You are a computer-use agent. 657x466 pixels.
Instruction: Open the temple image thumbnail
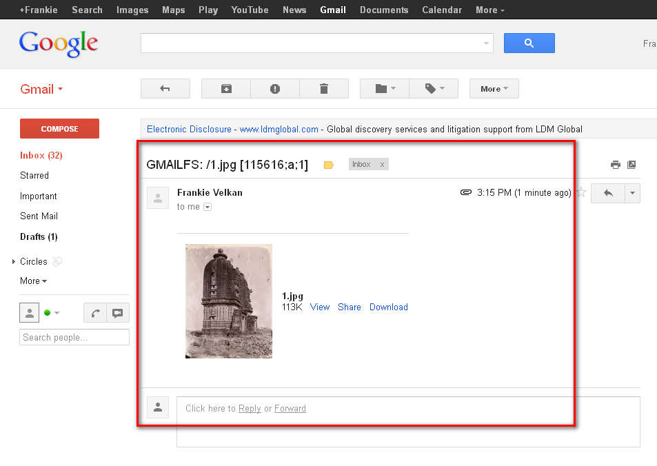(229, 301)
